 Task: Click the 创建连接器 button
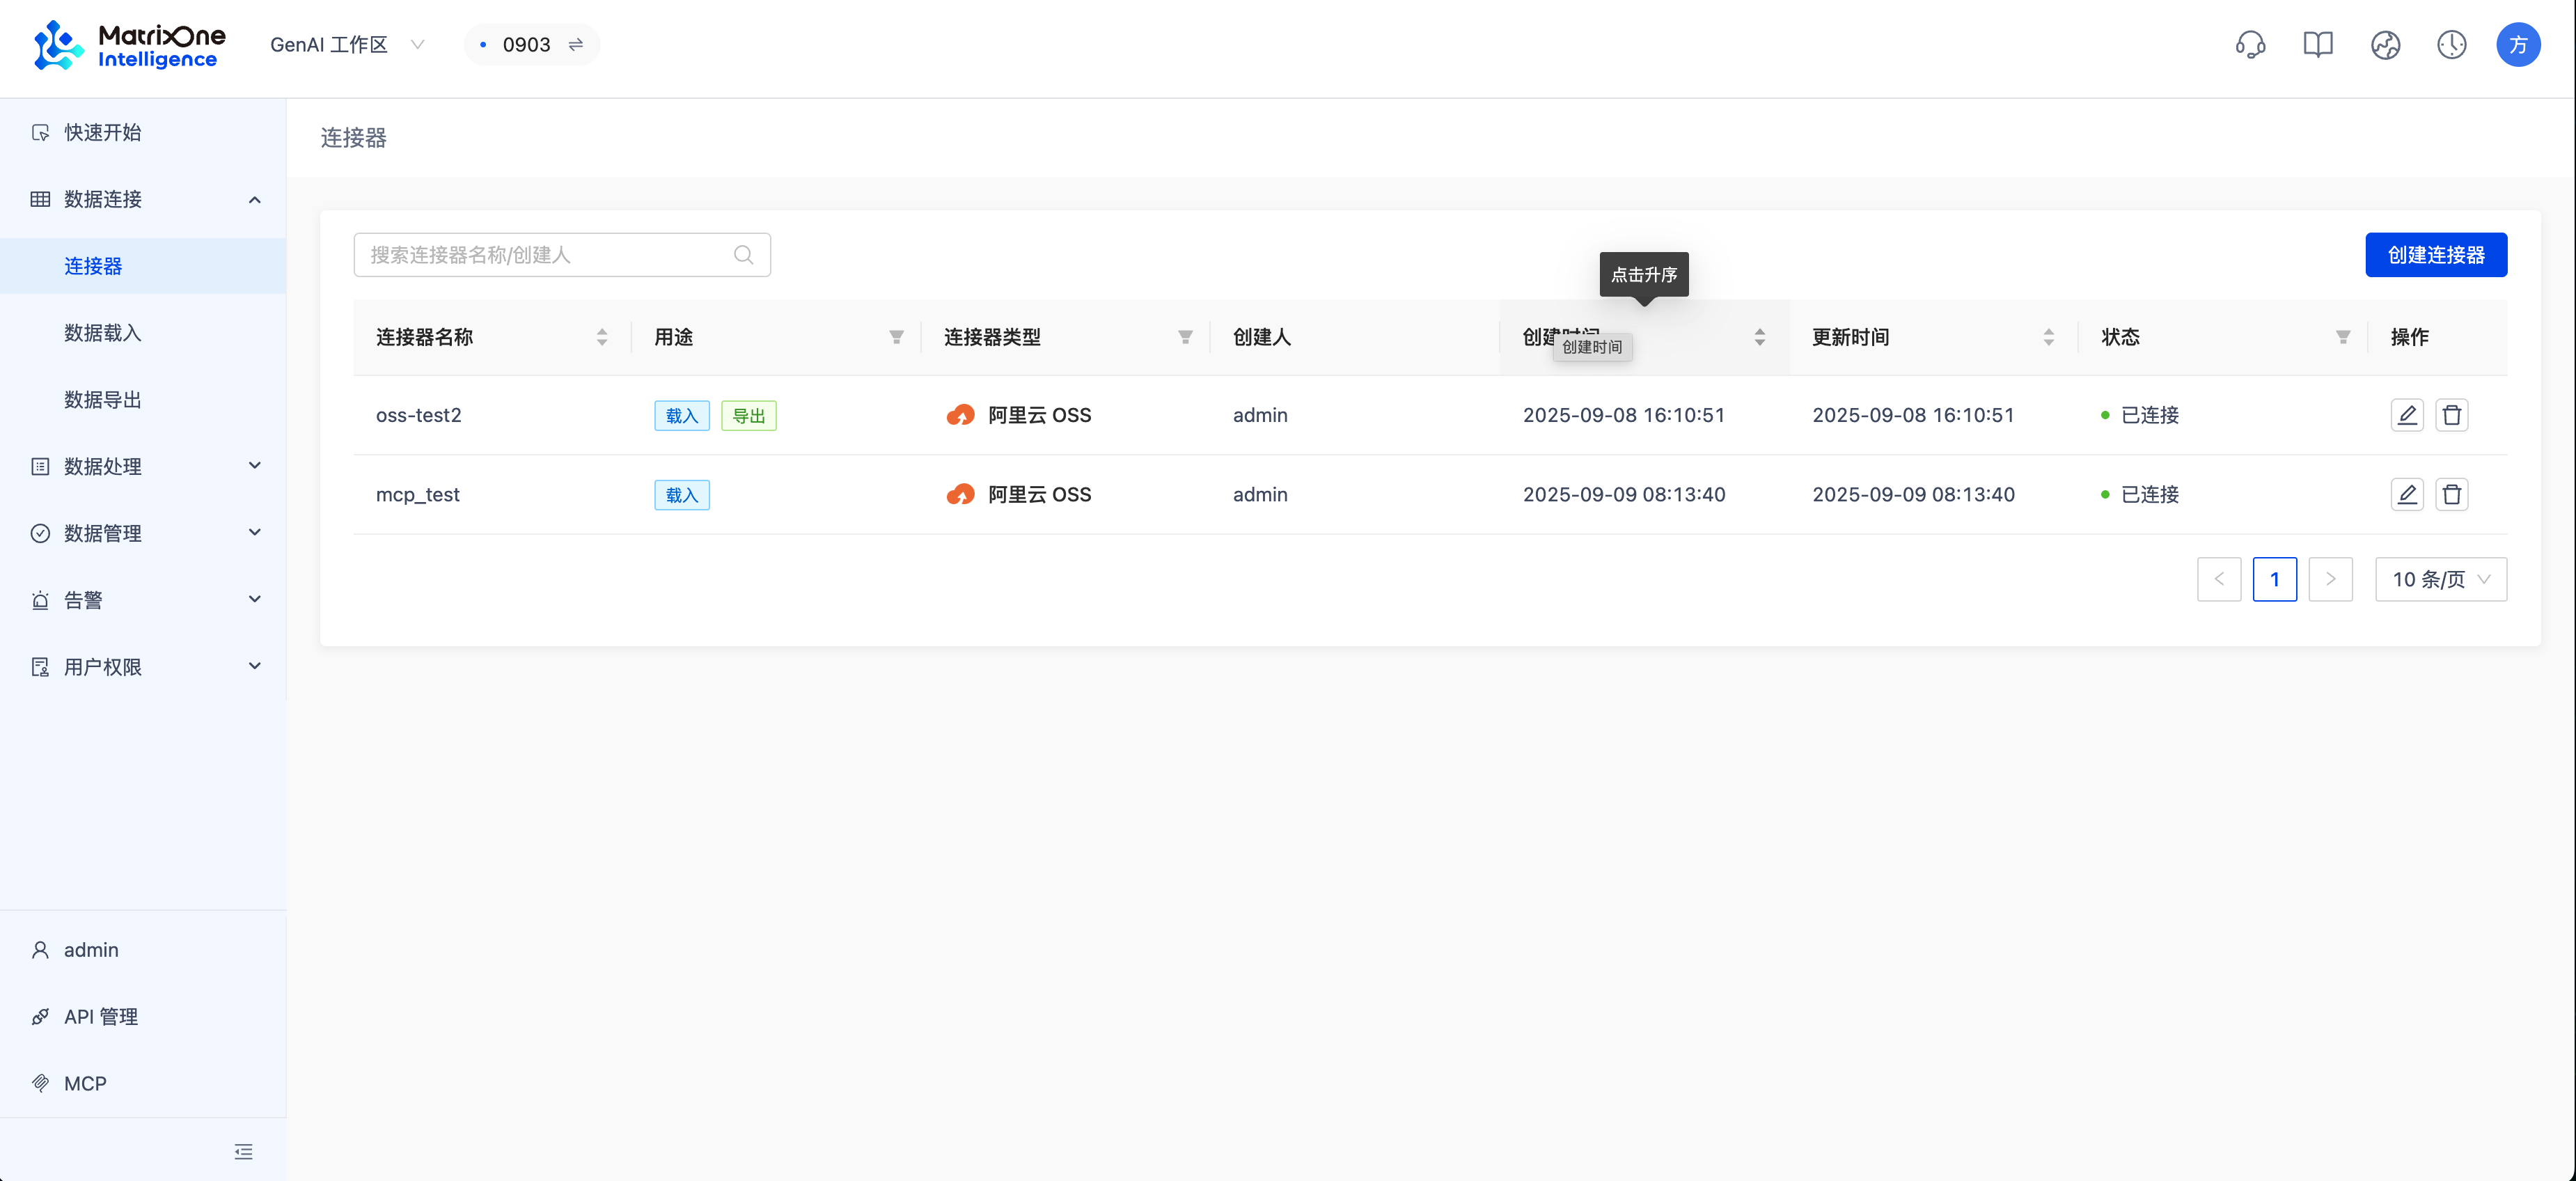click(2435, 255)
